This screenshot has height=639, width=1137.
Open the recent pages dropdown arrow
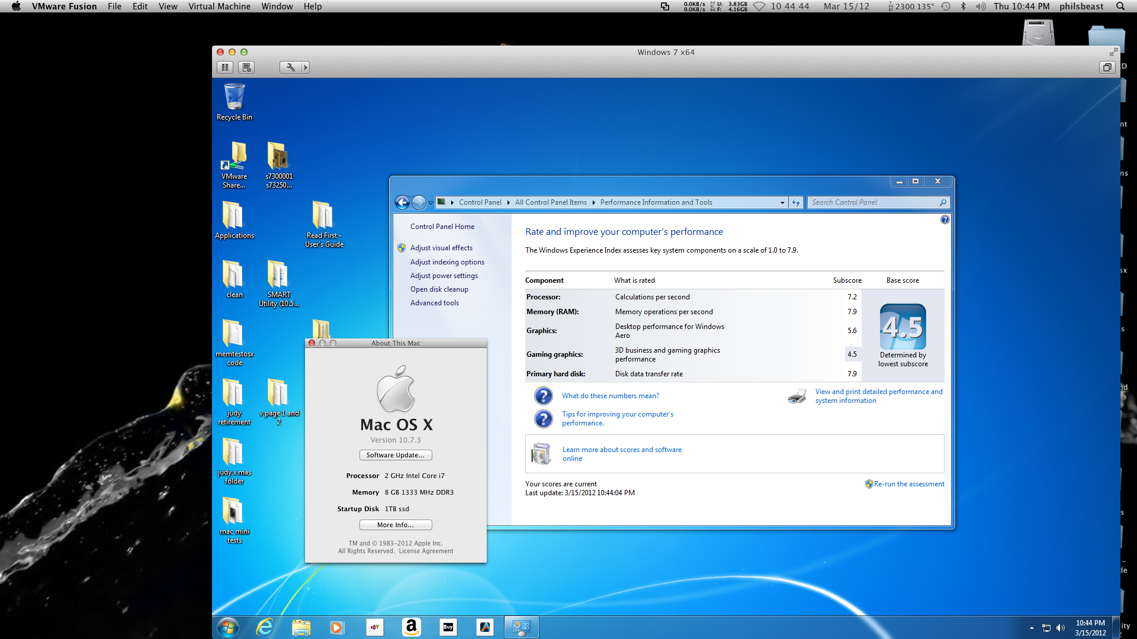click(x=431, y=203)
